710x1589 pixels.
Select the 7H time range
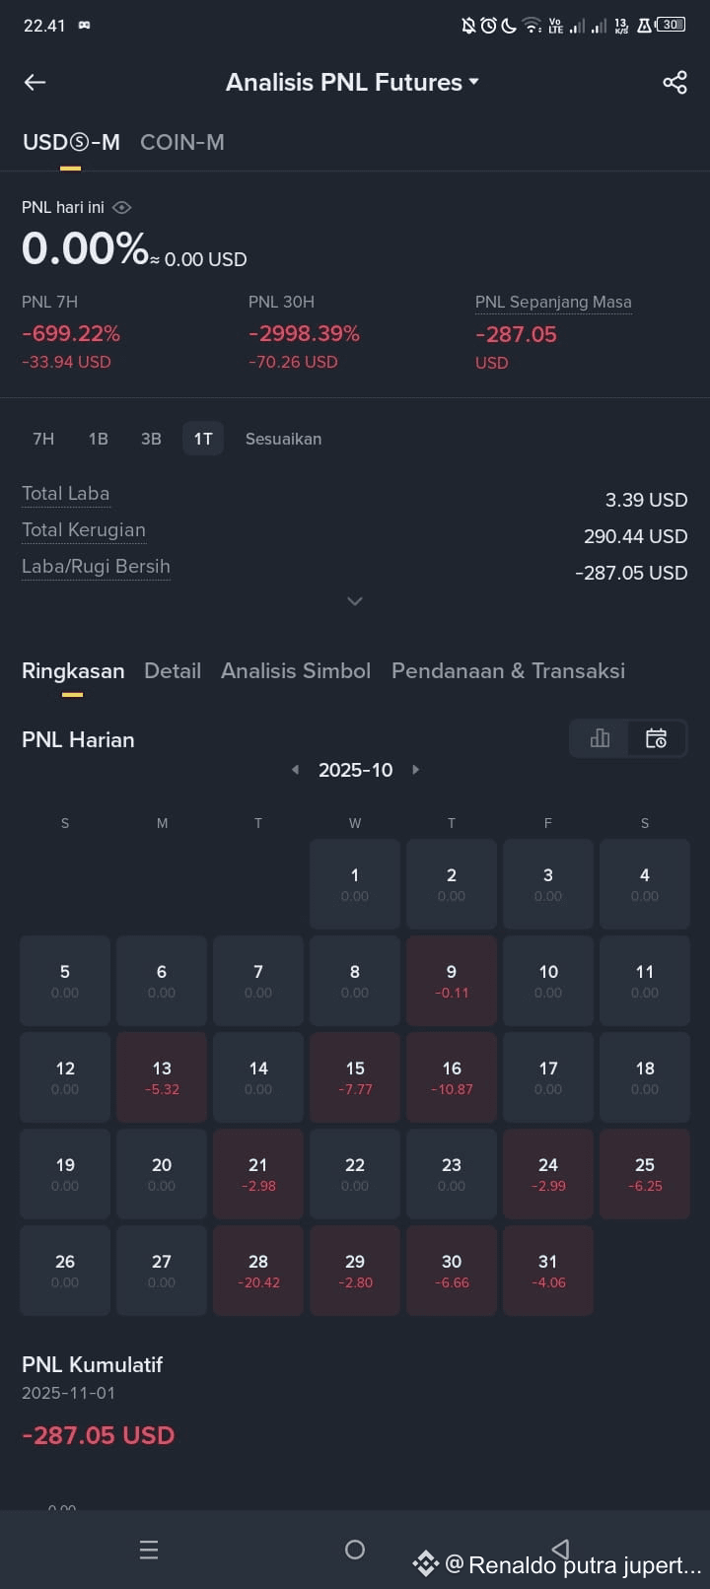pos(43,439)
